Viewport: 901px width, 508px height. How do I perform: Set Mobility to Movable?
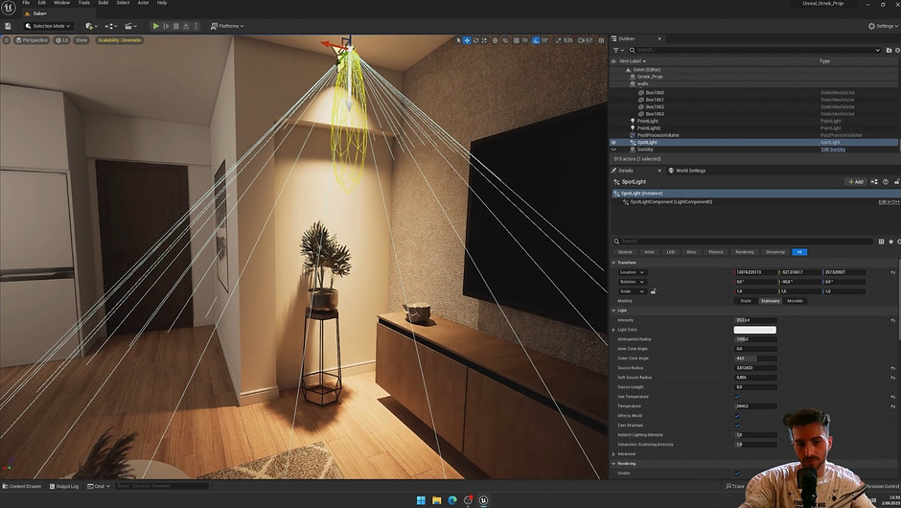(x=795, y=301)
